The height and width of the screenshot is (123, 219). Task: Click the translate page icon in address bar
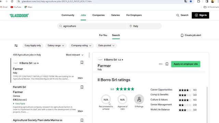click(x=185, y=1)
